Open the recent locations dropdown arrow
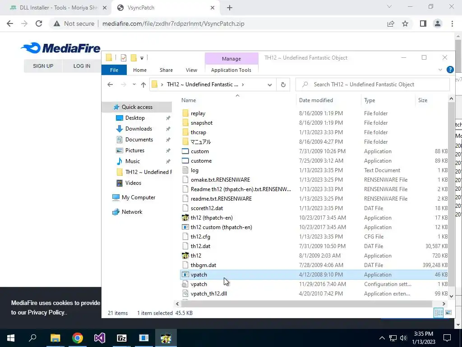This screenshot has width=462, height=347. pyautogui.click(x=134, y=84)
